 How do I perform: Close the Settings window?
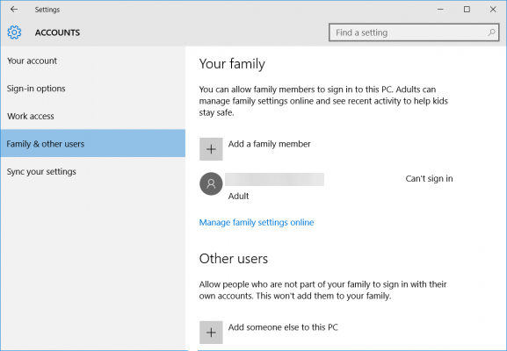point(493,10)
